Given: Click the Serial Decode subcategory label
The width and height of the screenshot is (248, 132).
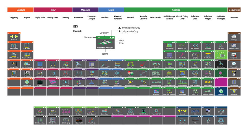Looking at the screenshot, I should [x=155, y=17].
